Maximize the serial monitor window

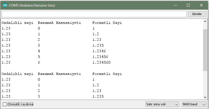(188, 5)
